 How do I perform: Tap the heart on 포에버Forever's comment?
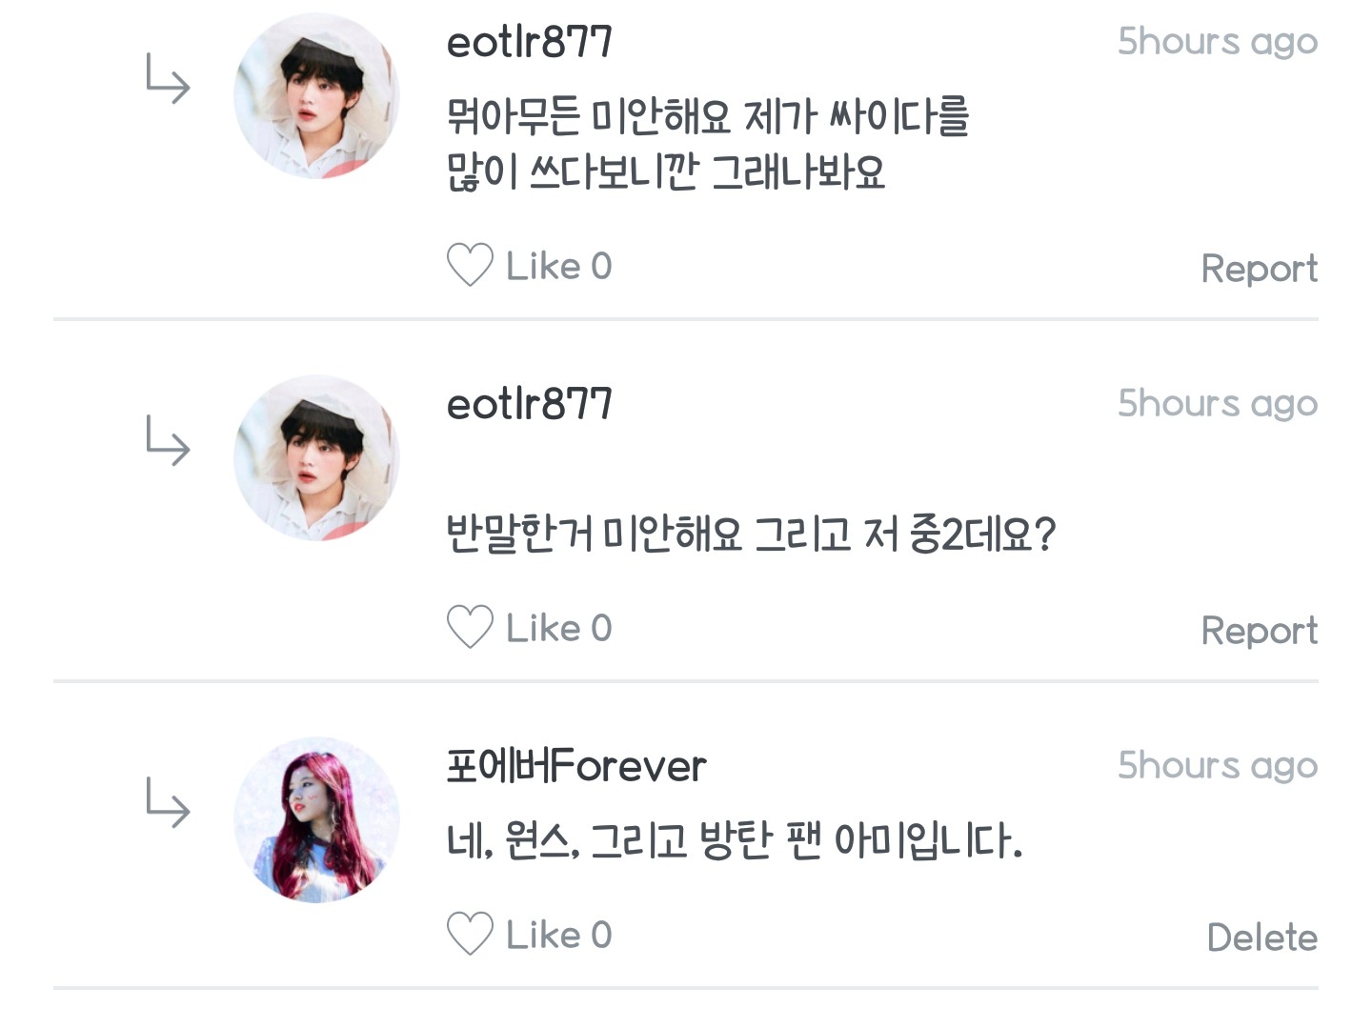tap(470, 934)
